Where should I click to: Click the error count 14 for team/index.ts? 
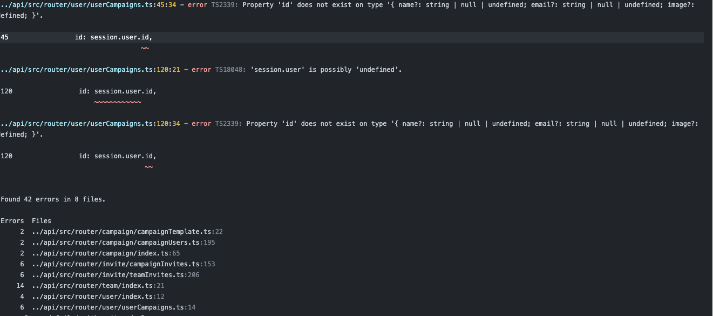click(21, 286)
